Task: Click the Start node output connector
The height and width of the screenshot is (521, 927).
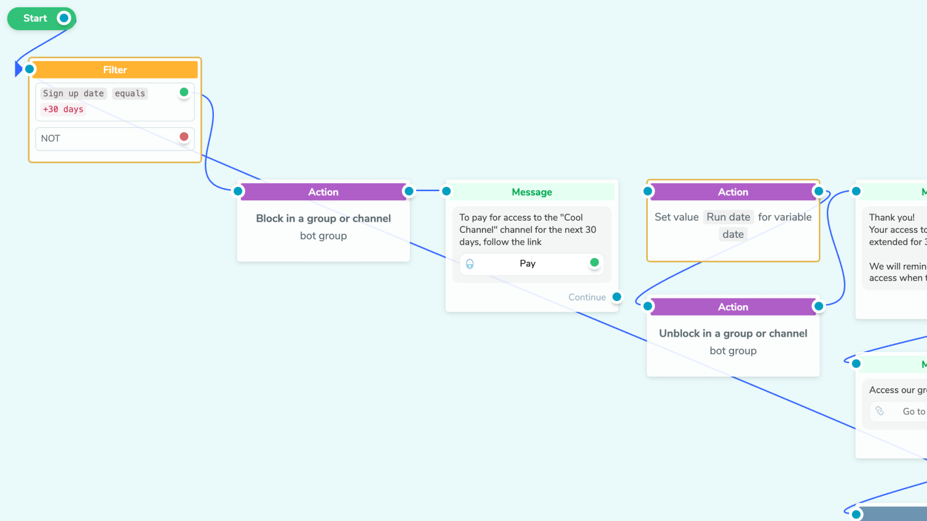Action: pos(64,18)
